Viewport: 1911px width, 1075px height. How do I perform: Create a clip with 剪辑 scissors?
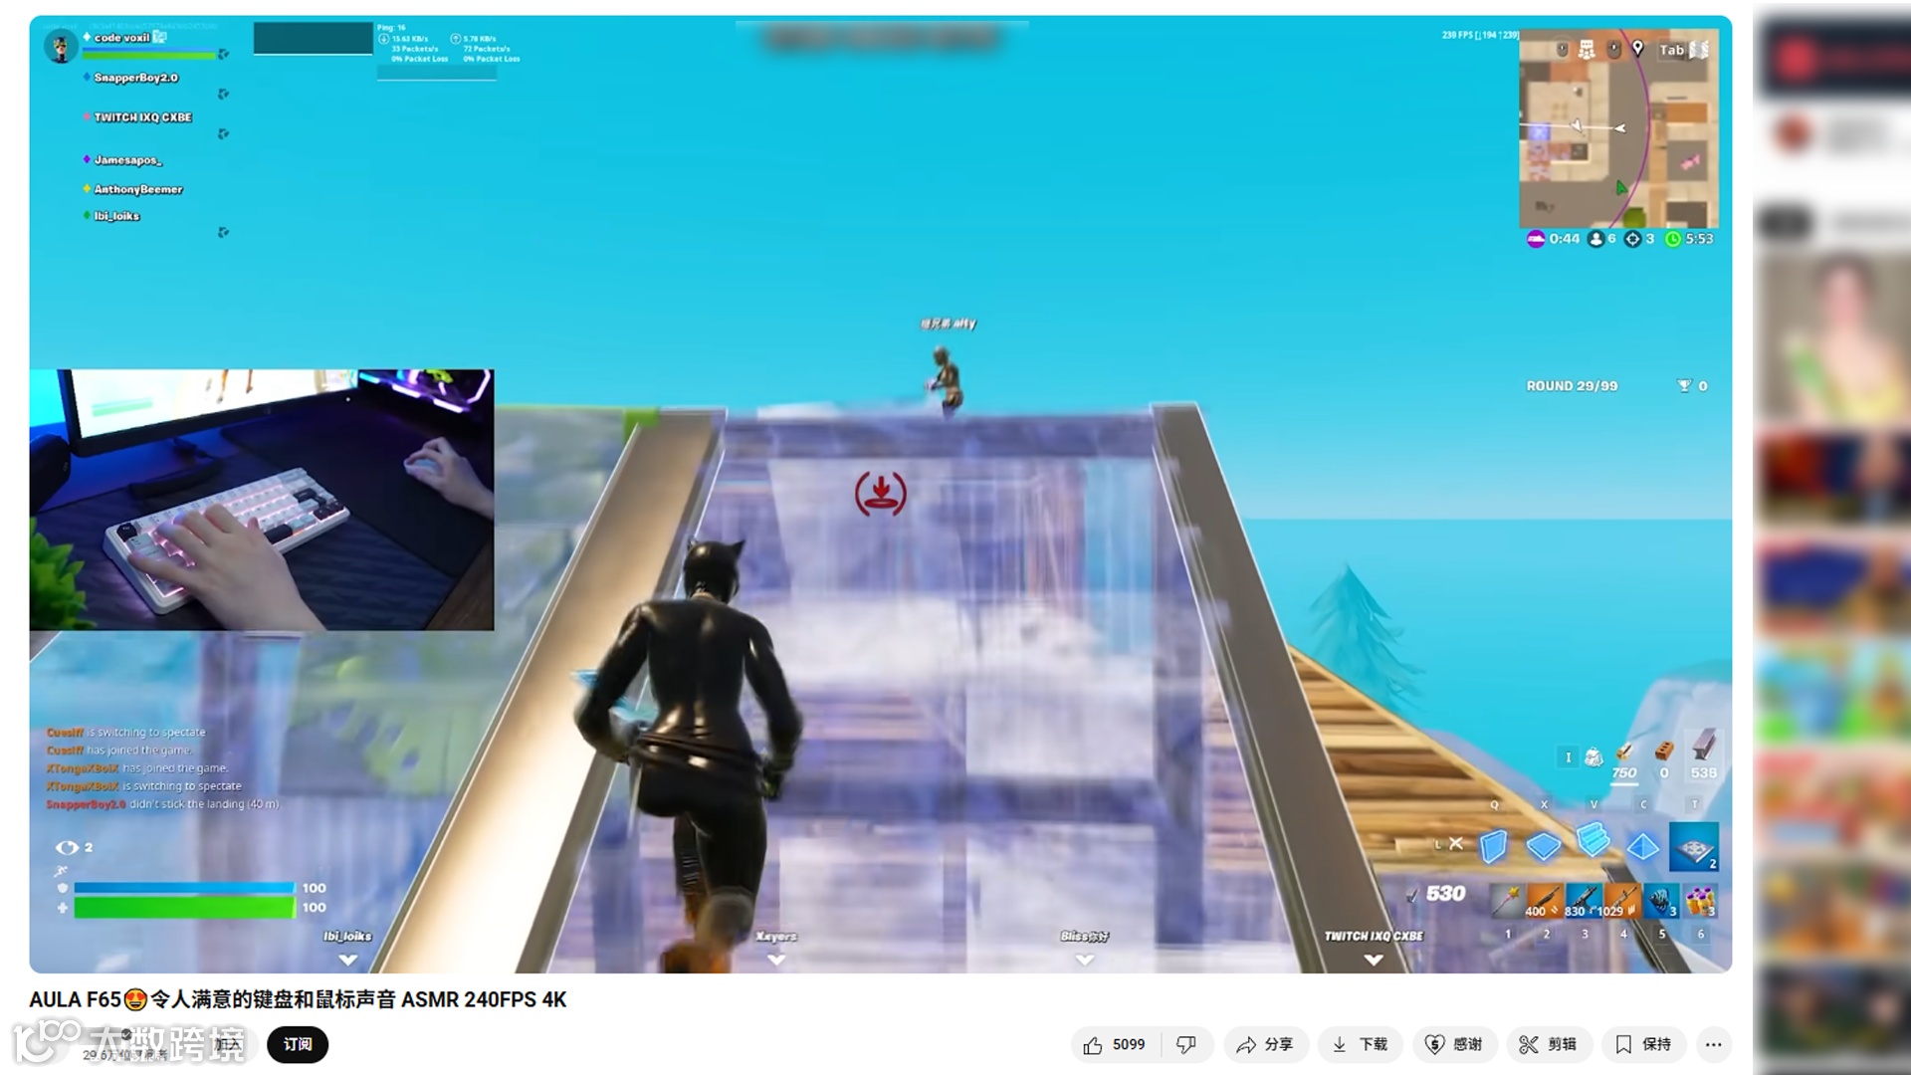(1548, 1044)
